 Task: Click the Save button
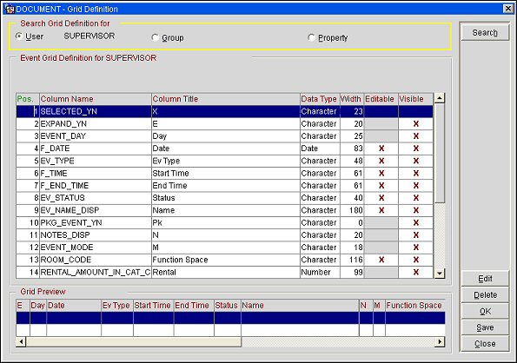pyautogui.click(x=485, y=327)
